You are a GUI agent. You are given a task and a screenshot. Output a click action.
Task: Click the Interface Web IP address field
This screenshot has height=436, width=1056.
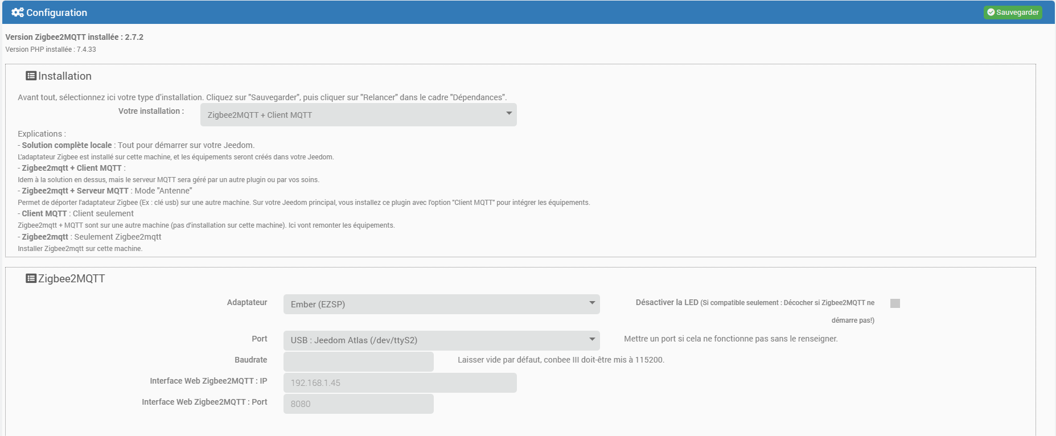point(400,382)
